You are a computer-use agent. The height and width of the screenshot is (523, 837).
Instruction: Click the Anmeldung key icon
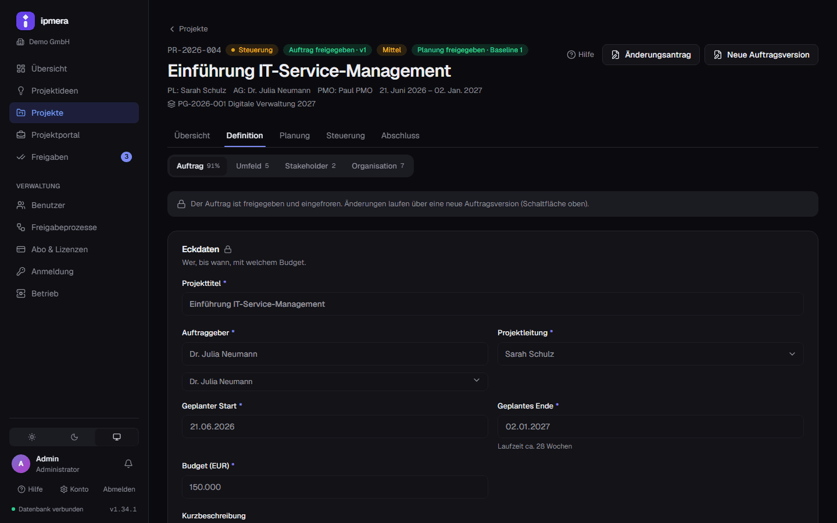pos(21,271)
